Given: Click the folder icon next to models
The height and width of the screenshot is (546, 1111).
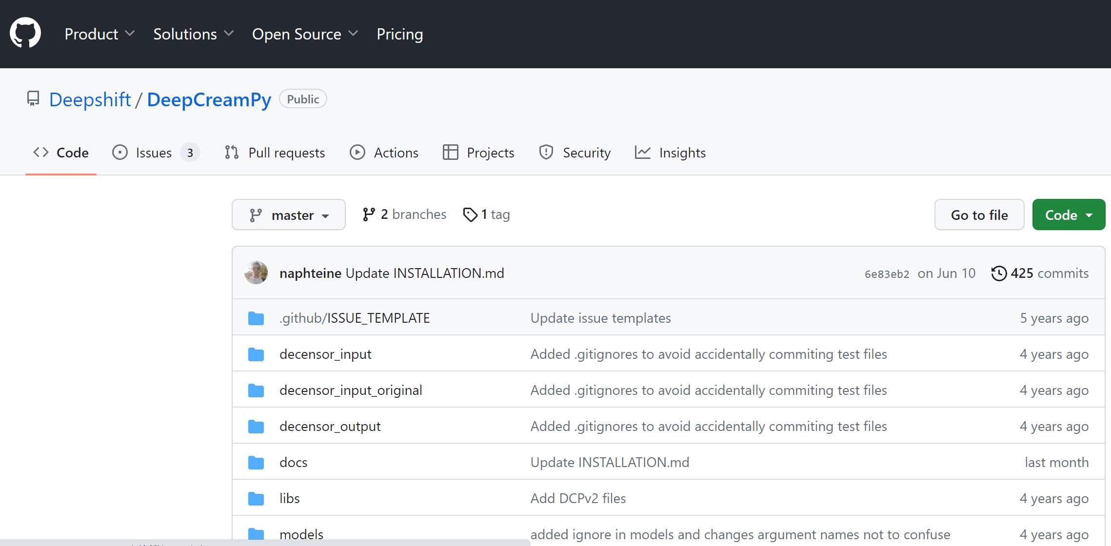Looking at the screenshot, I should pyautogui.click(x=256, y=534).
